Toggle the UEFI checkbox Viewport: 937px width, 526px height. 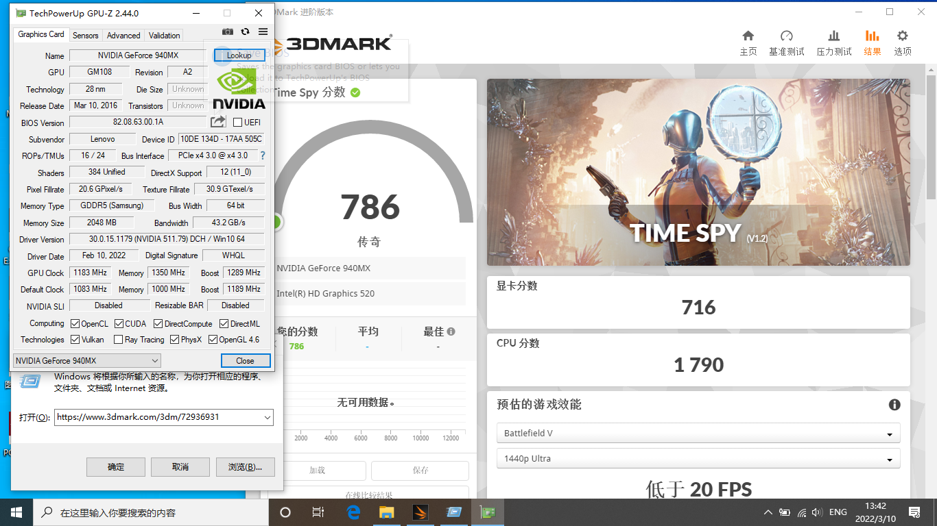237,123
